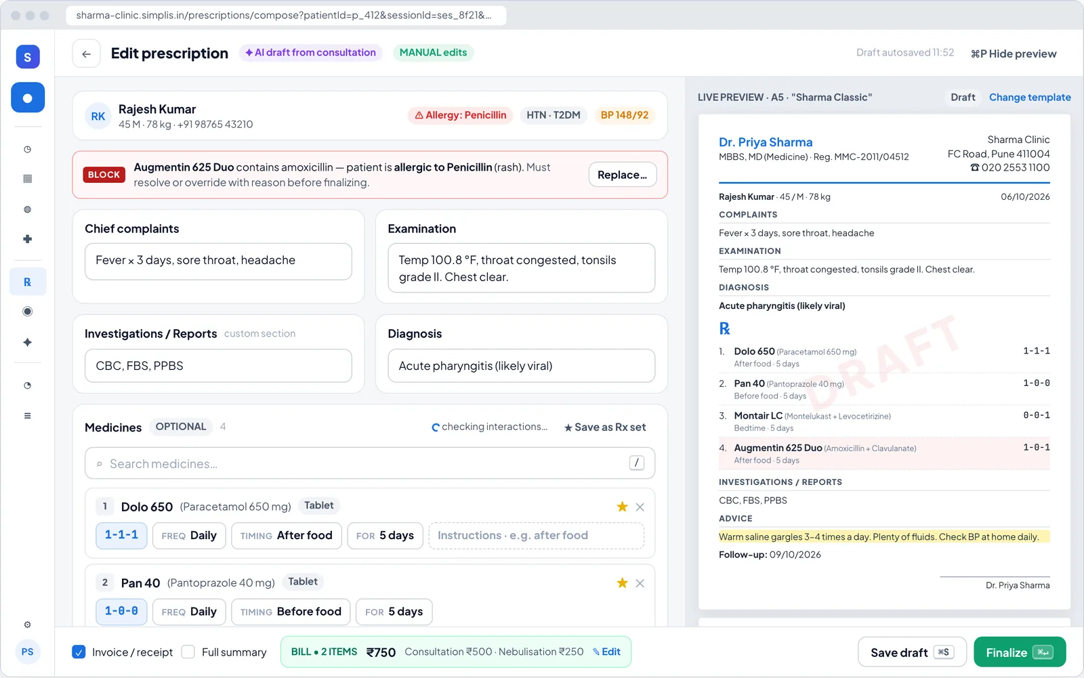The image size is (1084, 678).
Task: Click the sparkle star sidebar icon
Action: (28, 343)
